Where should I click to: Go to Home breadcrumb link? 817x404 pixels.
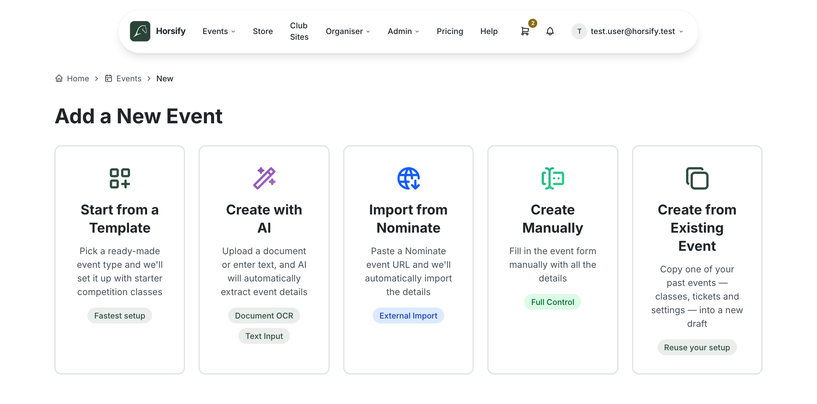[x=78, y=78]
